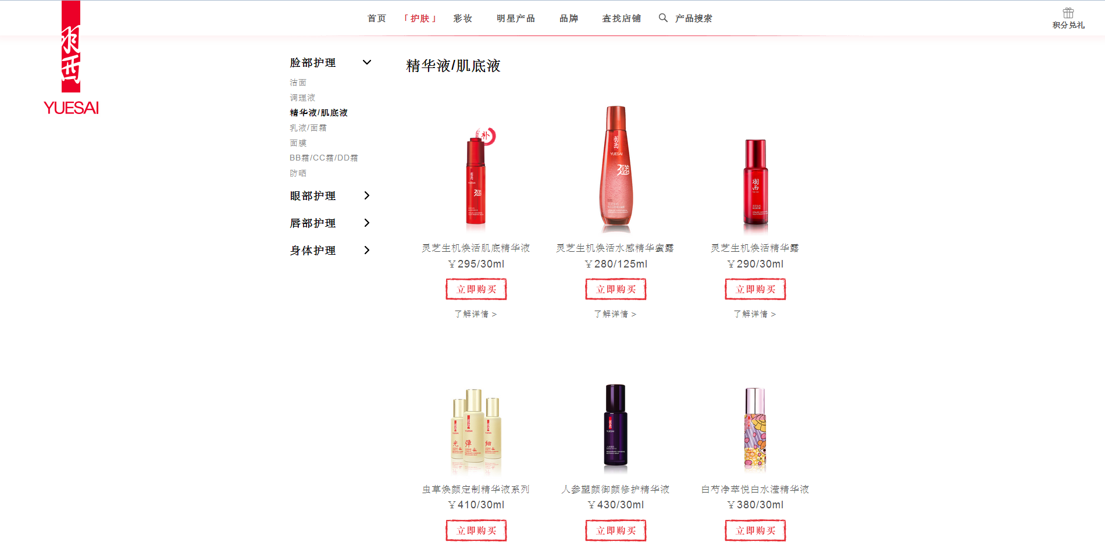The image size is (1105, 549).
Task: Click the YUESAI brand logo
Action: pyautogui.click(x=71, y=58)
